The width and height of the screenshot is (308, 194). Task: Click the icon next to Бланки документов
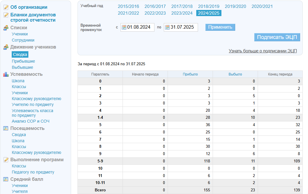pos(6,15)
